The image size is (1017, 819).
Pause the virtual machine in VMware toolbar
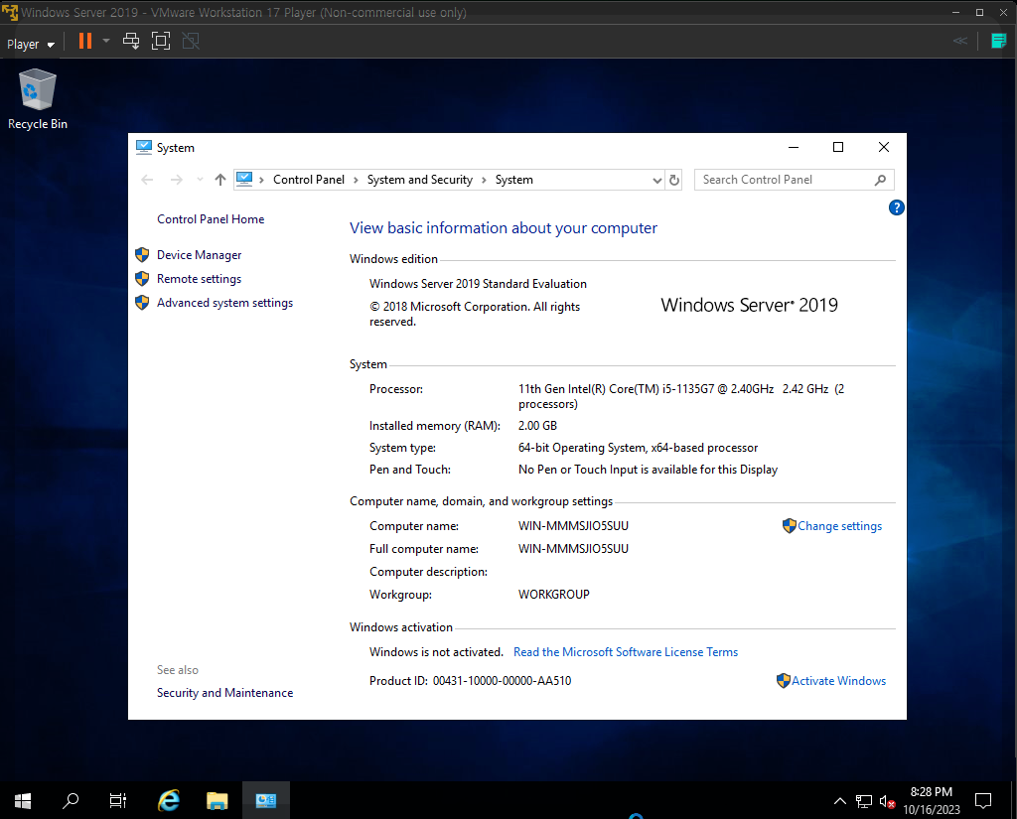click(x=85, y=42)
